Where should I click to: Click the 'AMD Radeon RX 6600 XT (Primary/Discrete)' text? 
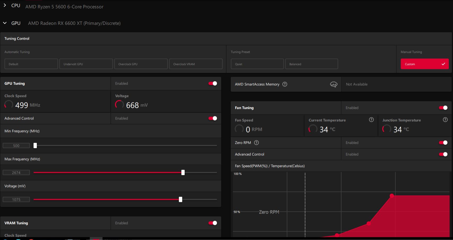click(74, 23)
